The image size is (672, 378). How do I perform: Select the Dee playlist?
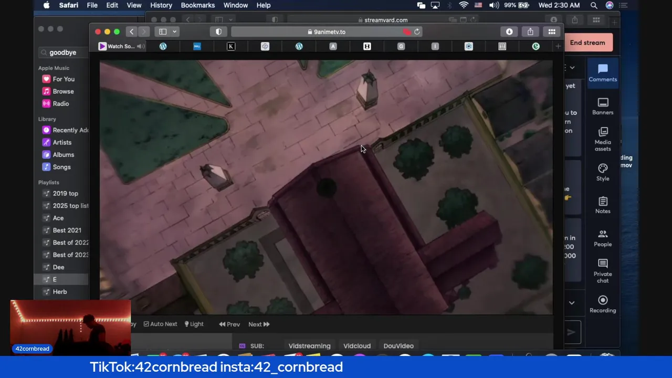click(54, 267)
